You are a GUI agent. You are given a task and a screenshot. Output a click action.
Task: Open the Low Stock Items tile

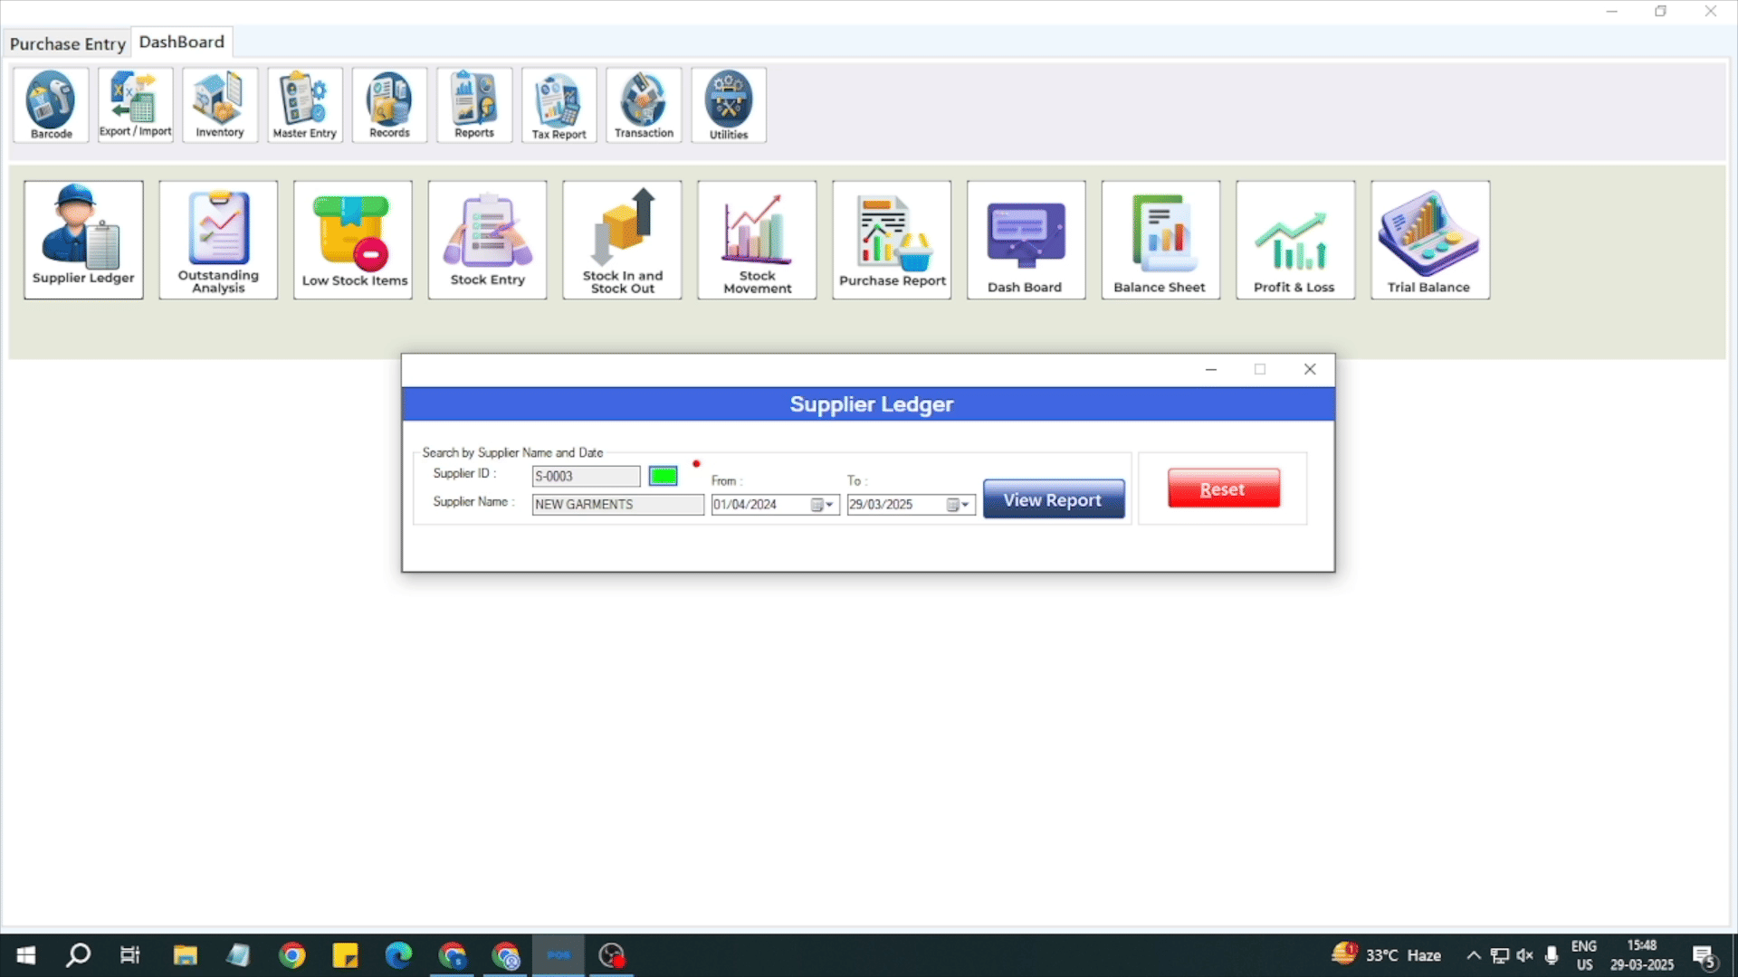click(353, 240)
